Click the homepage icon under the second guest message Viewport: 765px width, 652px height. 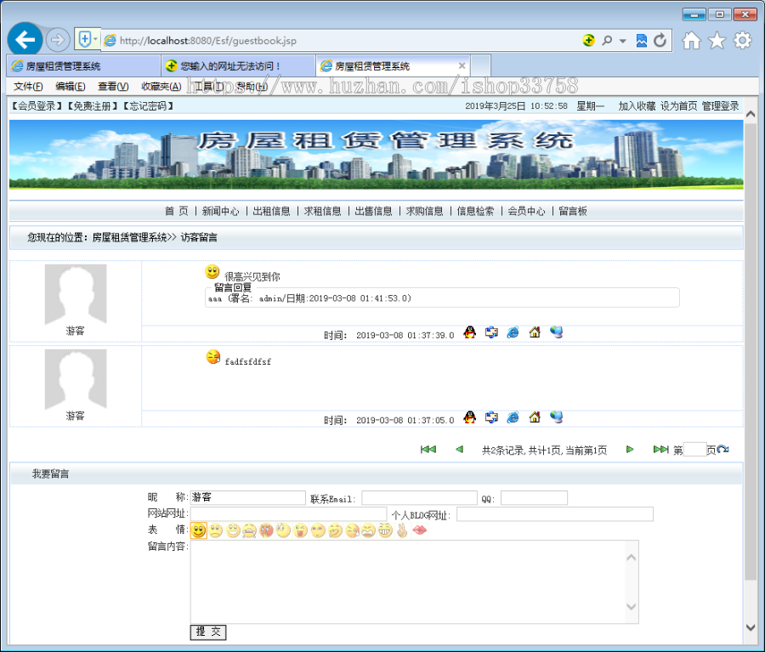(534, 417)
